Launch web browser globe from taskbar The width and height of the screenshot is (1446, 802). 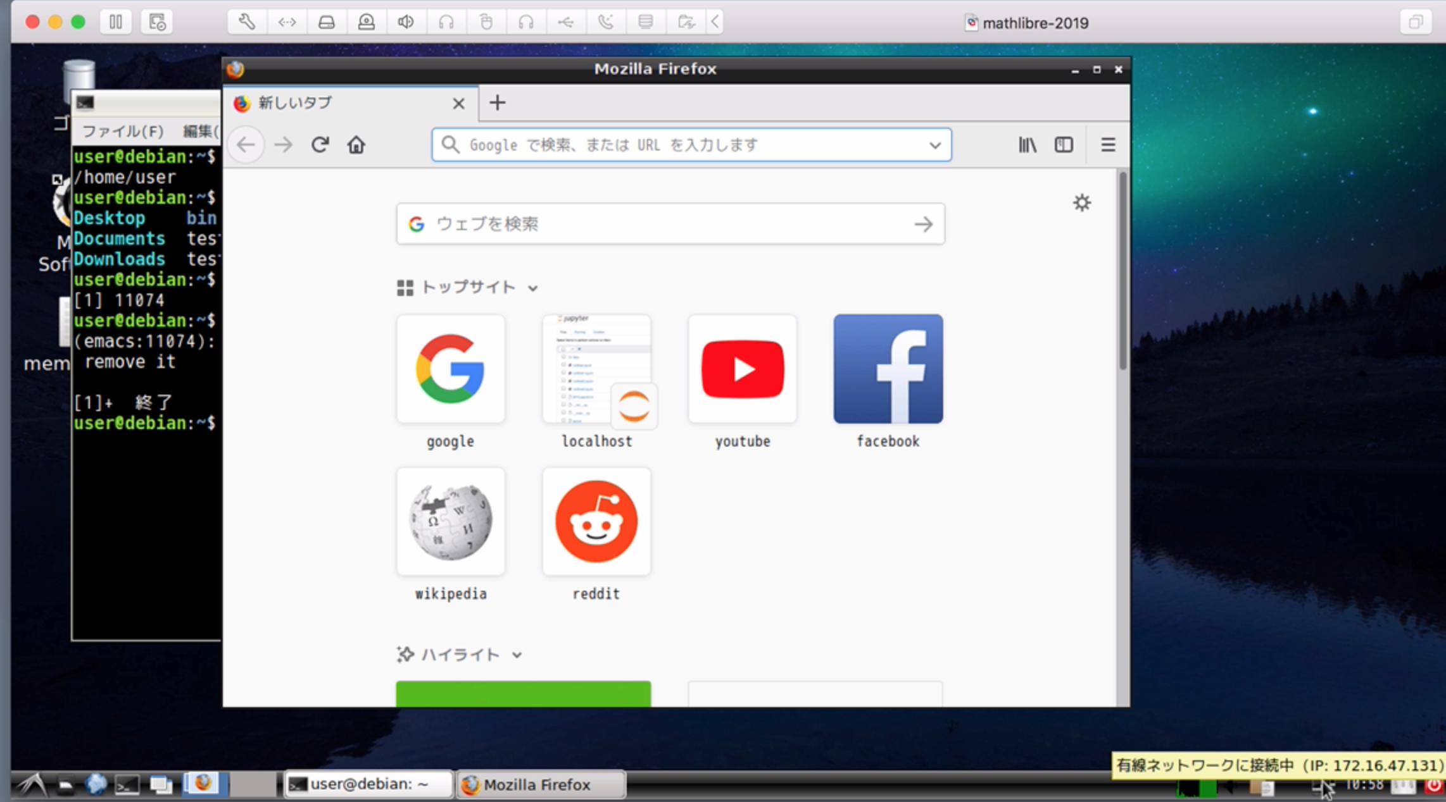click(96, 785)
